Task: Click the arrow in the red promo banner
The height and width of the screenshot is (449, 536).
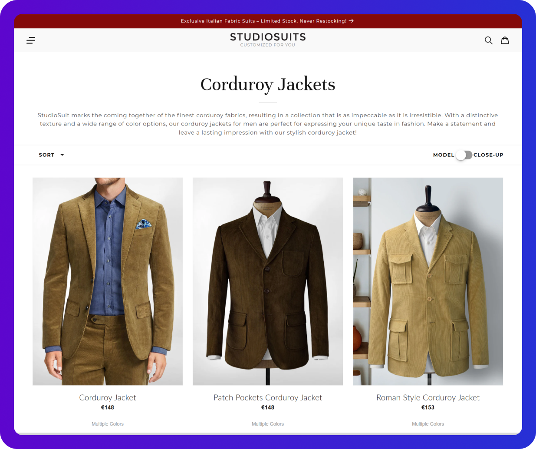Action: click(351, 21)
